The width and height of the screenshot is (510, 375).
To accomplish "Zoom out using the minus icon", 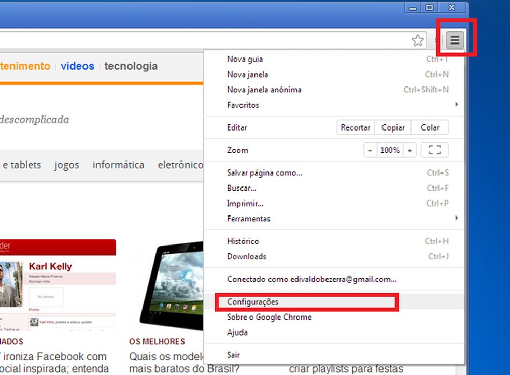I will (x=370, y=150).
